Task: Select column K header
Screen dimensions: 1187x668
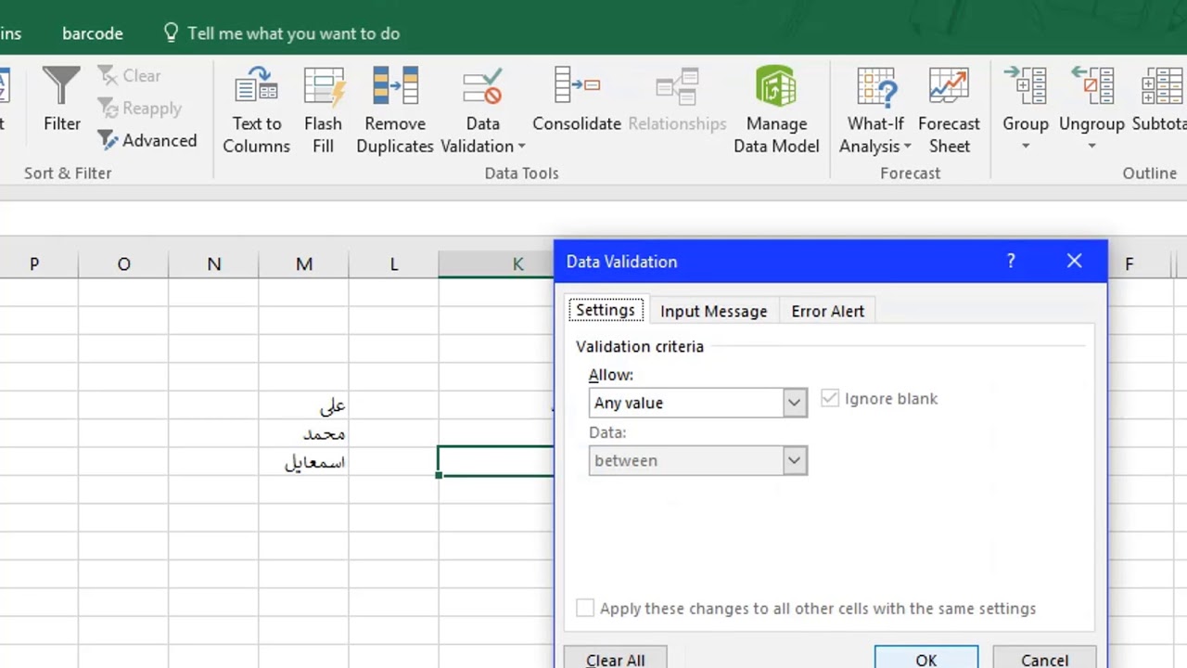Action: pyautogui.click(x=496, y=264)
